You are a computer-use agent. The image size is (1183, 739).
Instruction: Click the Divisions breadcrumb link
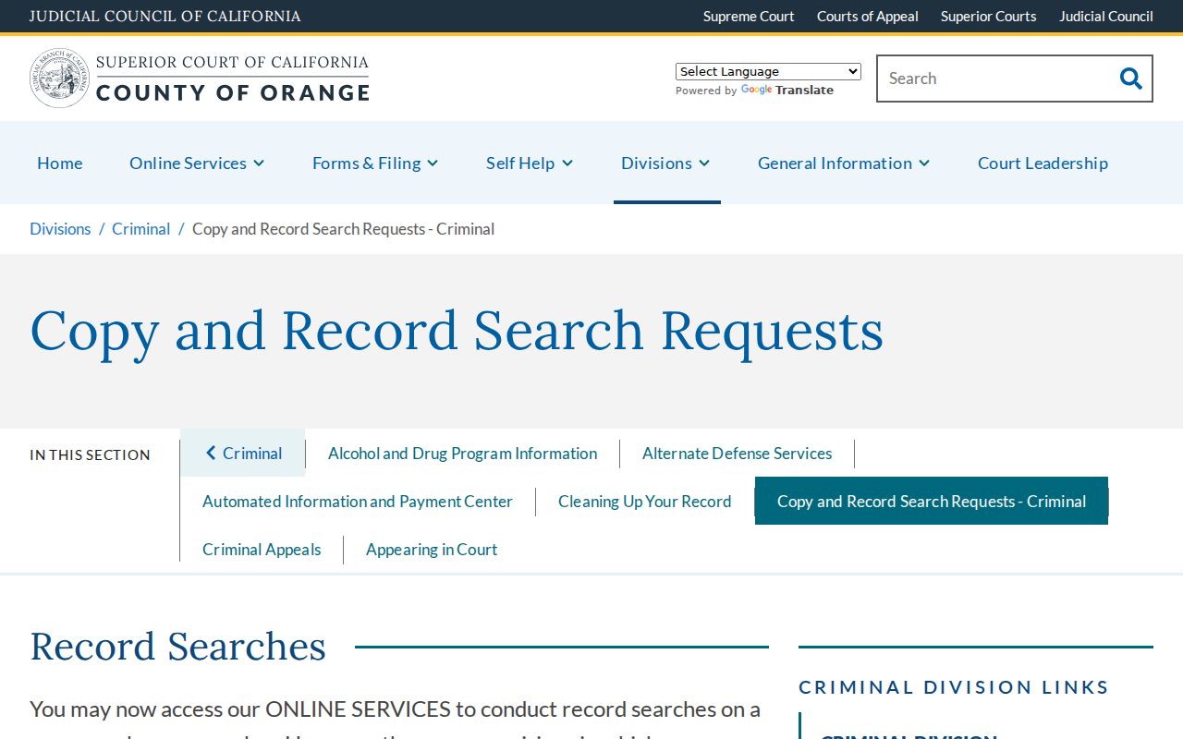[x=60, y=228]
